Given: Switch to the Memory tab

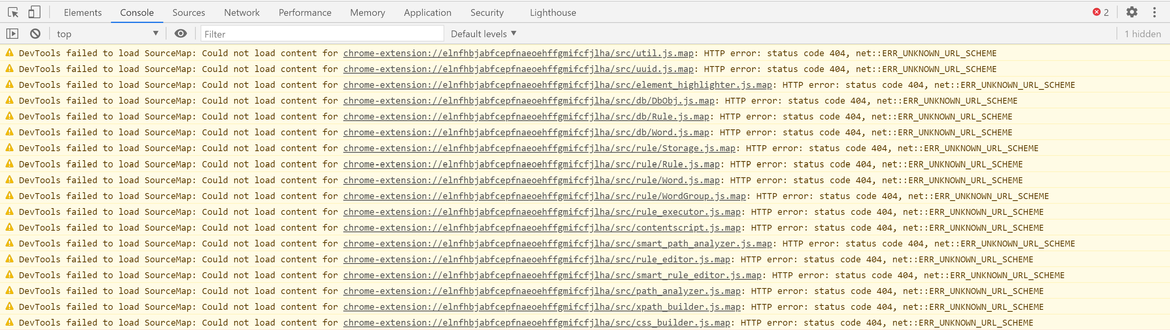Looking at the screenshot, I should tap(367, 13).
